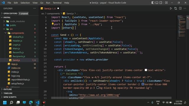This screenshot has height=106, width=189.
Task: Click the bg-black color swatch
Action: point(98,88)
